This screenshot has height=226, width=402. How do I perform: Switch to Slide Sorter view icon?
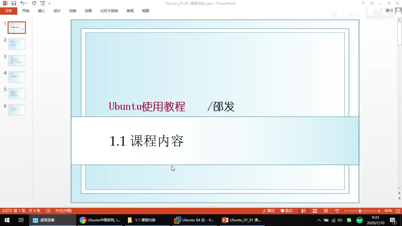(x=315, y=211)
